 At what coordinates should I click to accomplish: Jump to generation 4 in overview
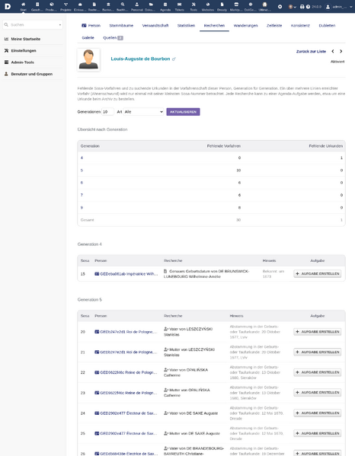coord(82,158)
